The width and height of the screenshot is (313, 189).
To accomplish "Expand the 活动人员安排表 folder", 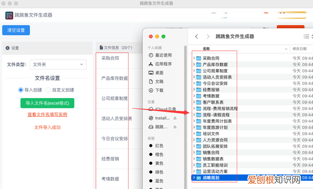I will tap(194, 77).
